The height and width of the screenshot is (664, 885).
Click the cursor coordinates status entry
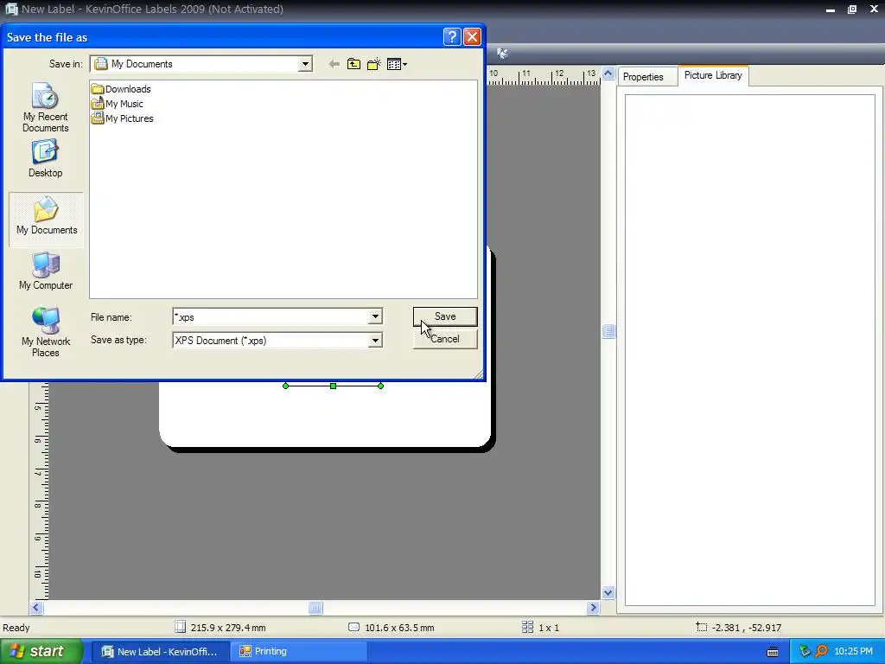(739, 628)
